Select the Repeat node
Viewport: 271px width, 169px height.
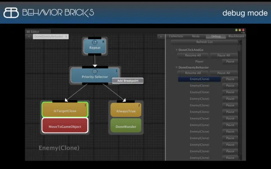[95, 46]
